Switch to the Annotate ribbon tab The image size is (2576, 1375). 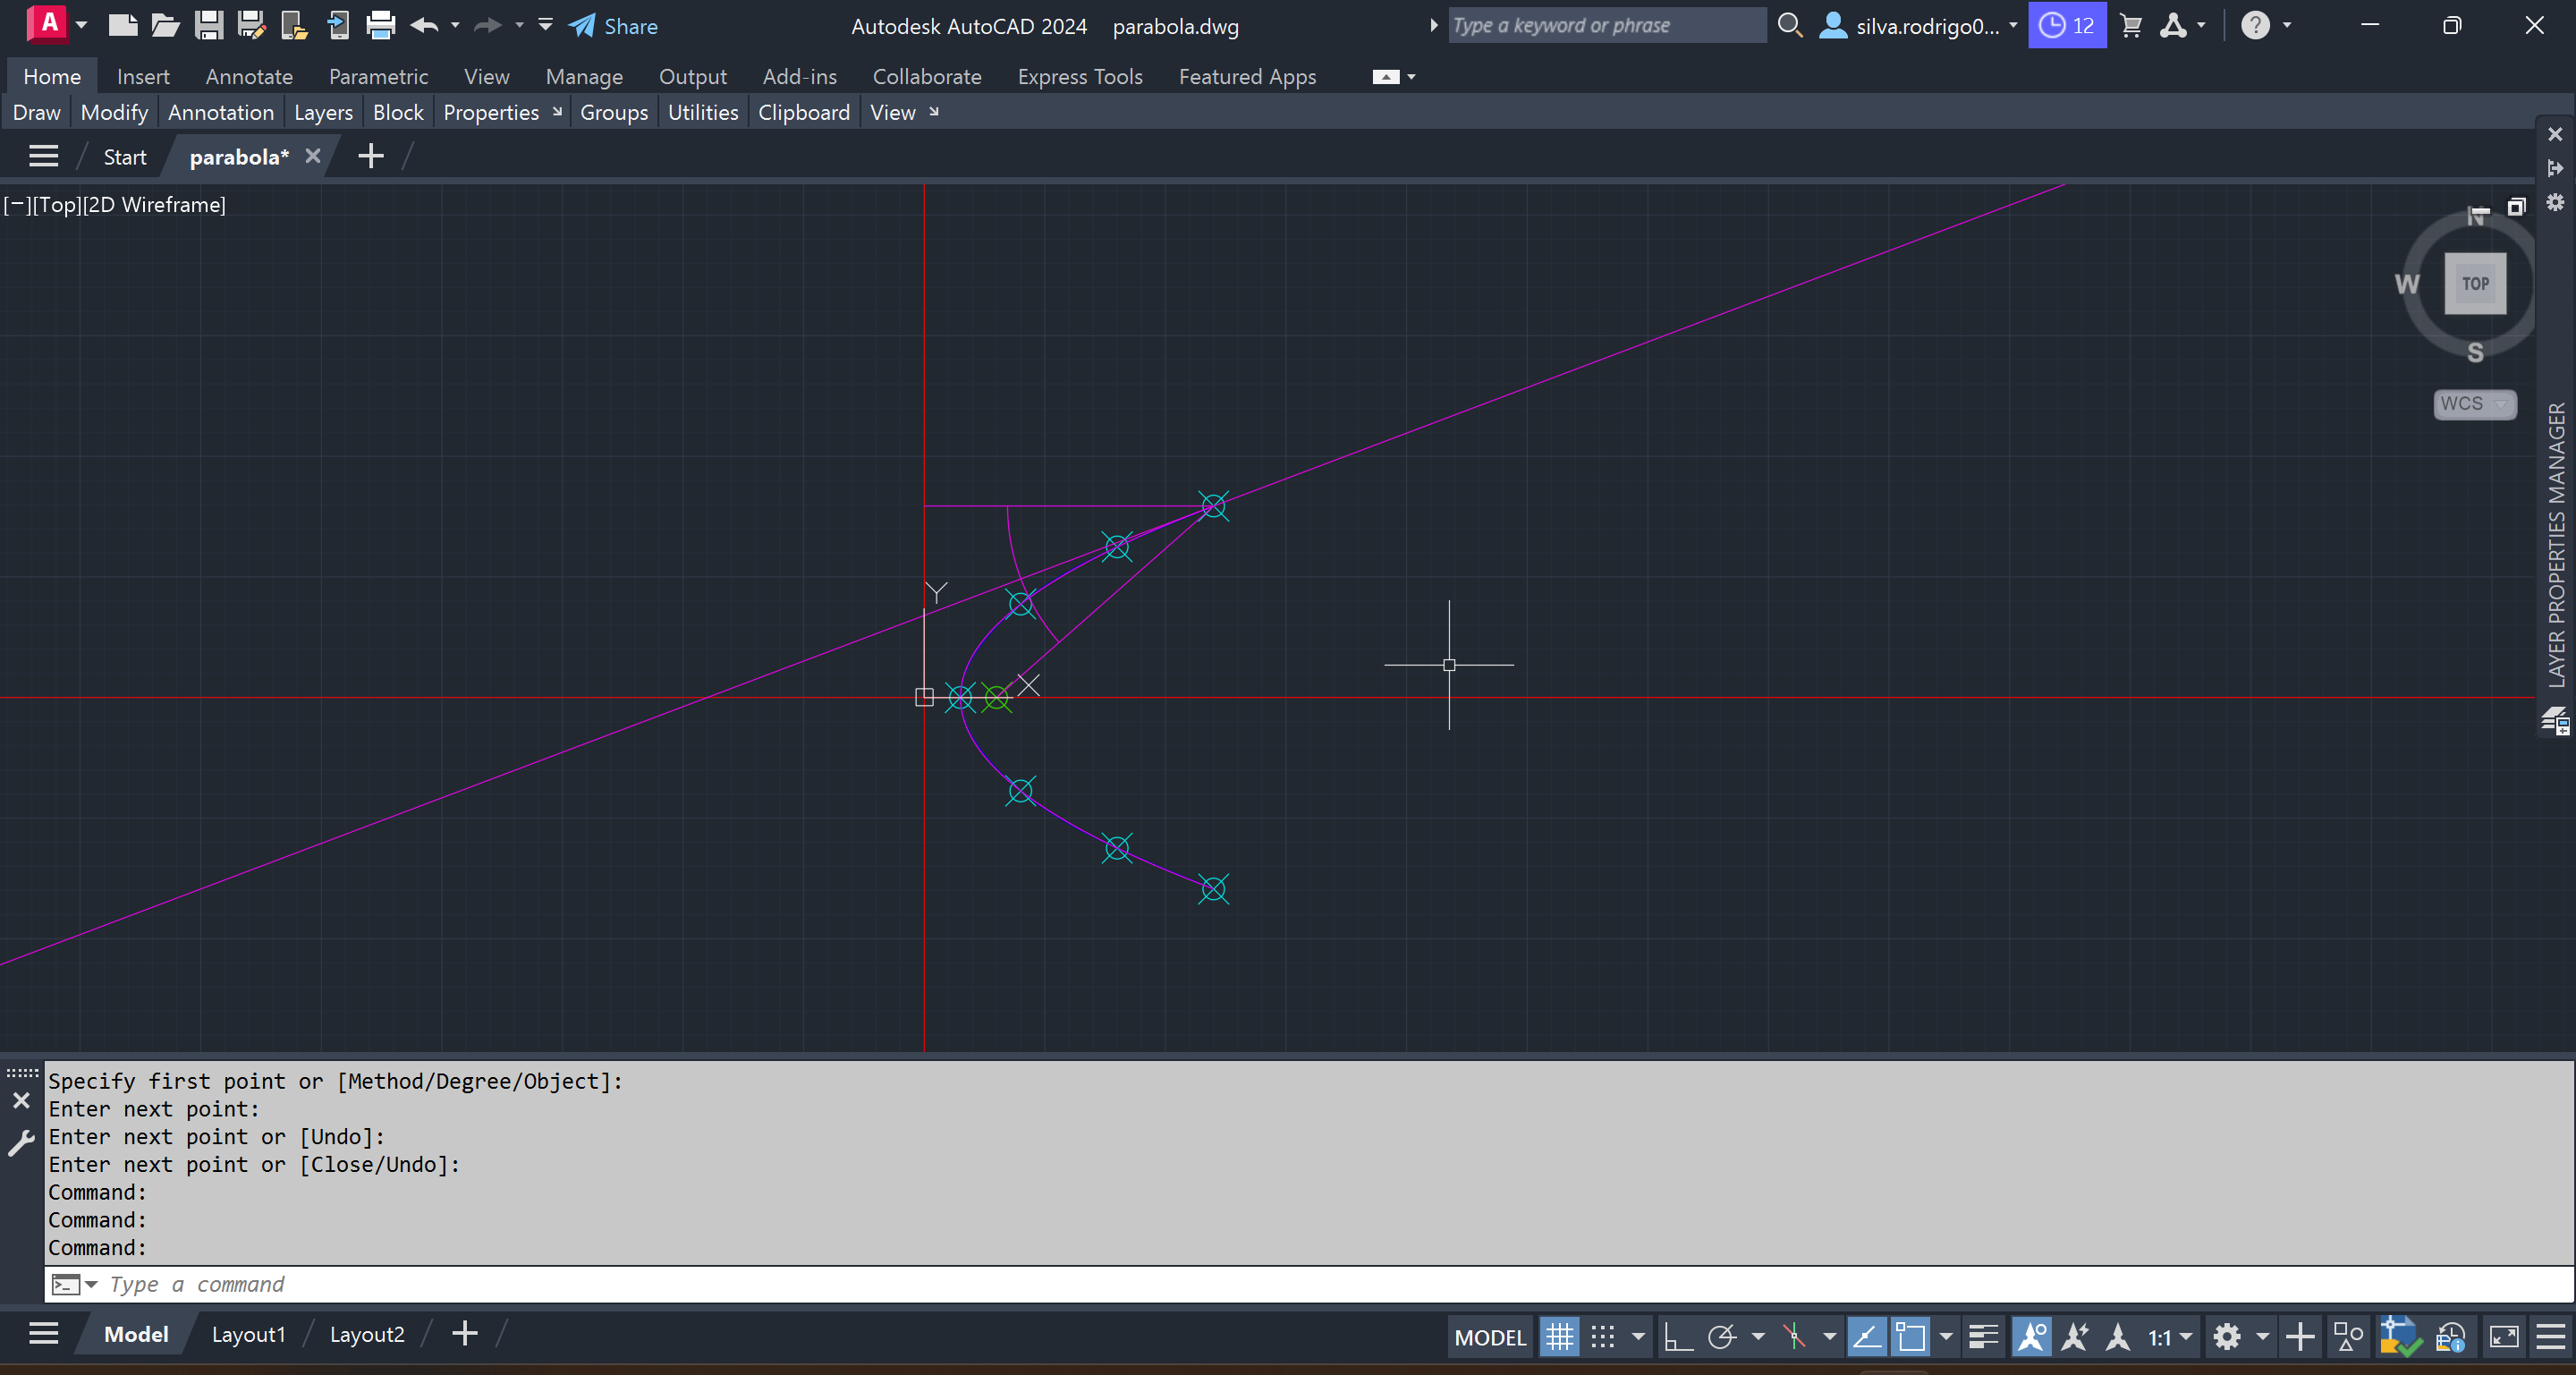tap(249, 76)
